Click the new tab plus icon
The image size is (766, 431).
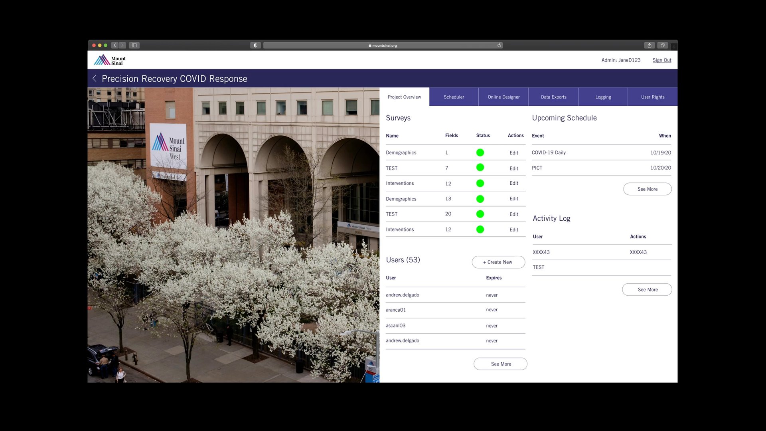[x=674, y=47]
